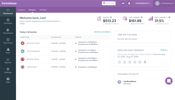Image resolution: width=175 pixels, height=100 pixels.
Task: Click the activity graph icon in header
Action: click(123, 3)
